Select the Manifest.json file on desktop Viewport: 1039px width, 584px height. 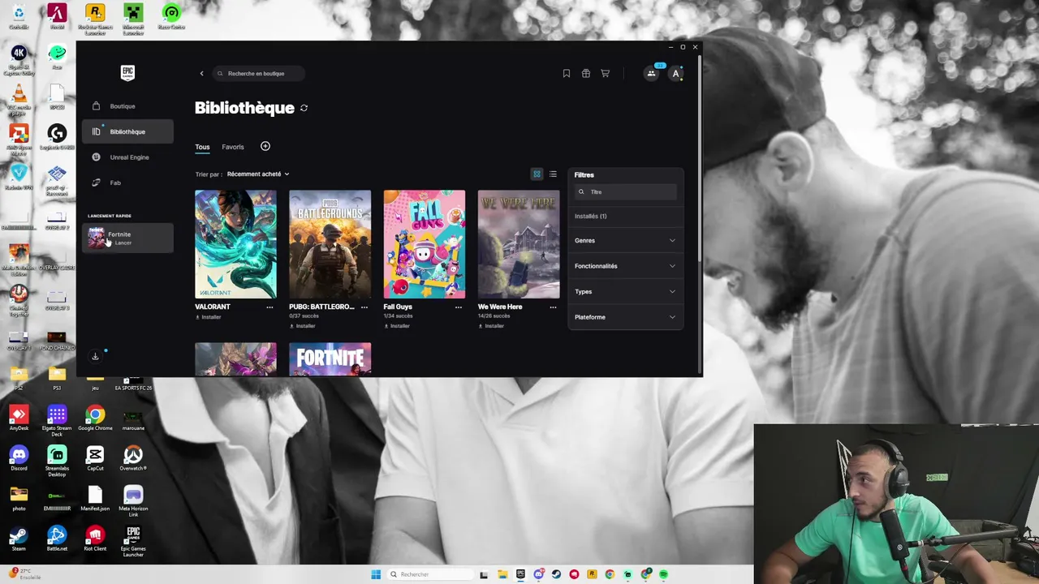95,498
